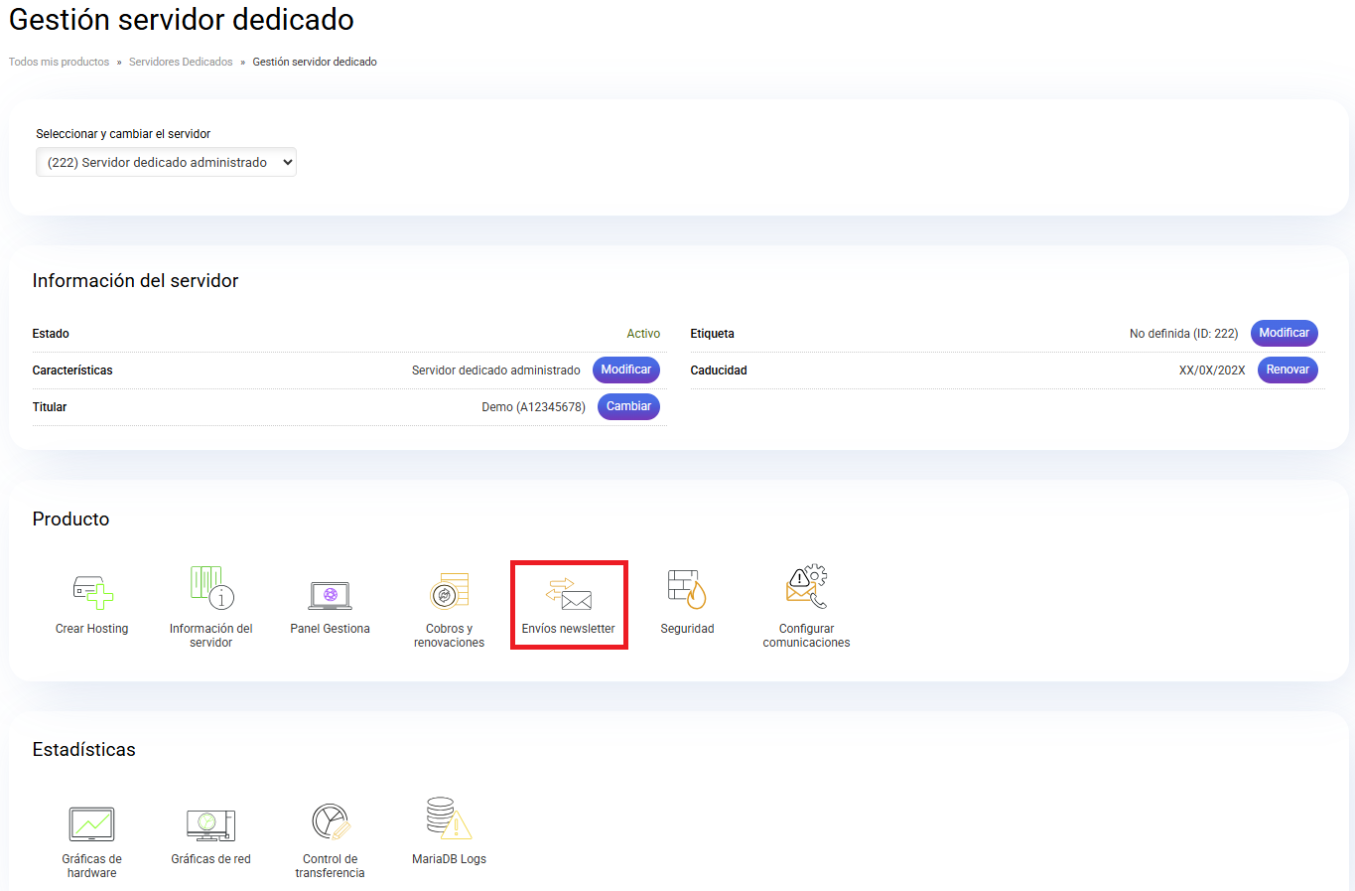Launch Panel Gestiona icon
Screen dimensions: 1355x891
(331, 595)
